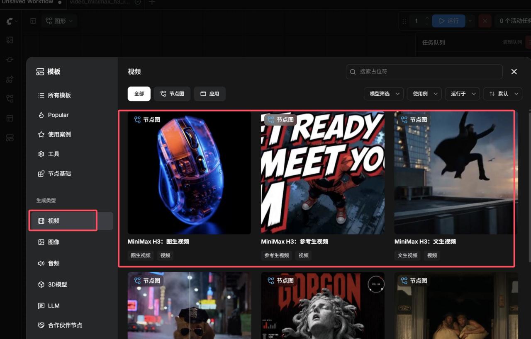Click the 生成类型 section label
531x339 pixels.
46,201
